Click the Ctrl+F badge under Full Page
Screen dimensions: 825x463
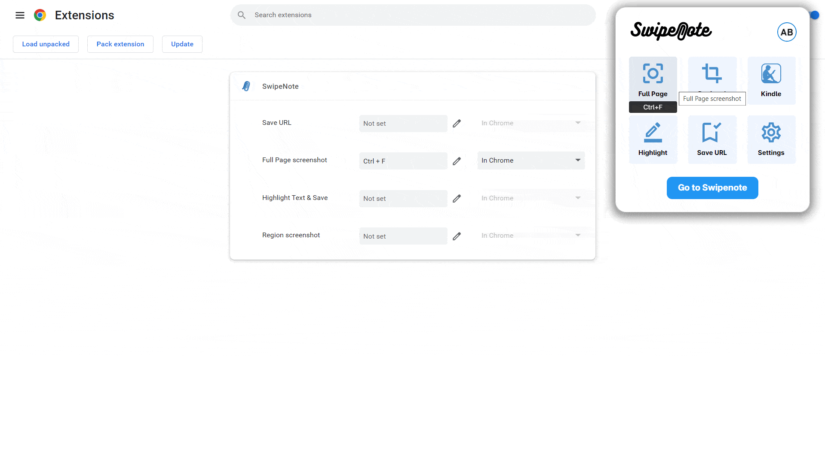653,107
